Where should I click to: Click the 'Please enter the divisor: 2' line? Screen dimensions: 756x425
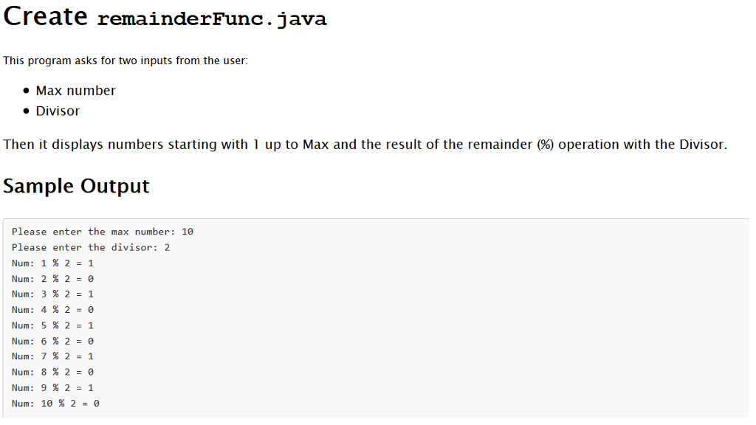[x=91, y=248]
